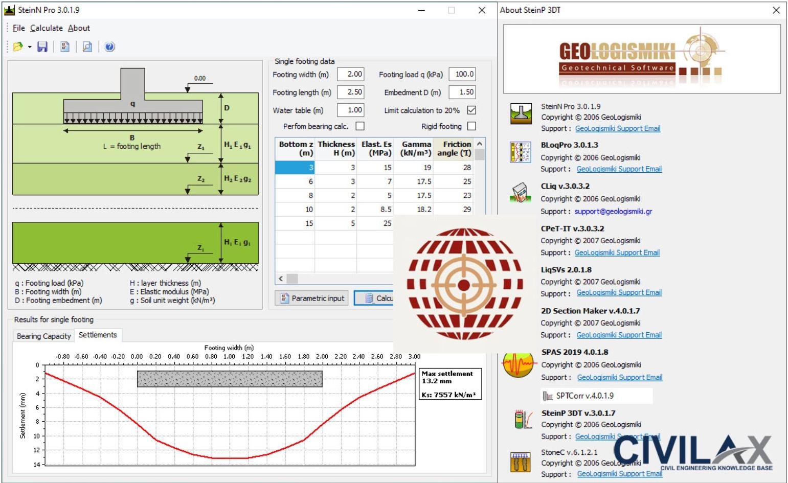Click the SteinP 3DT icon
The height and width of the screenshot is (483, 788).
pos(523,420)
